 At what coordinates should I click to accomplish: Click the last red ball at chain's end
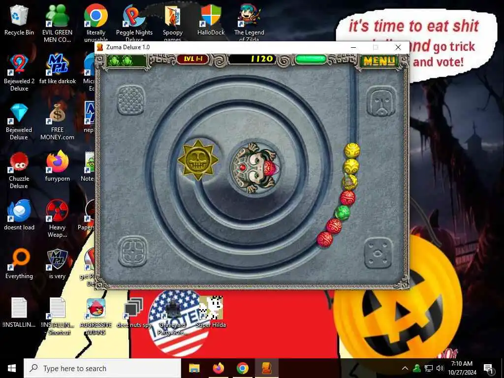tap(325, 240)
